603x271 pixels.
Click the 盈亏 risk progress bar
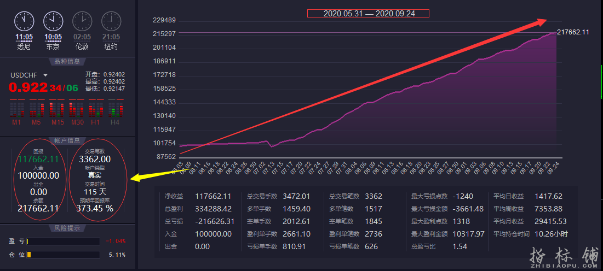point(64,241)
